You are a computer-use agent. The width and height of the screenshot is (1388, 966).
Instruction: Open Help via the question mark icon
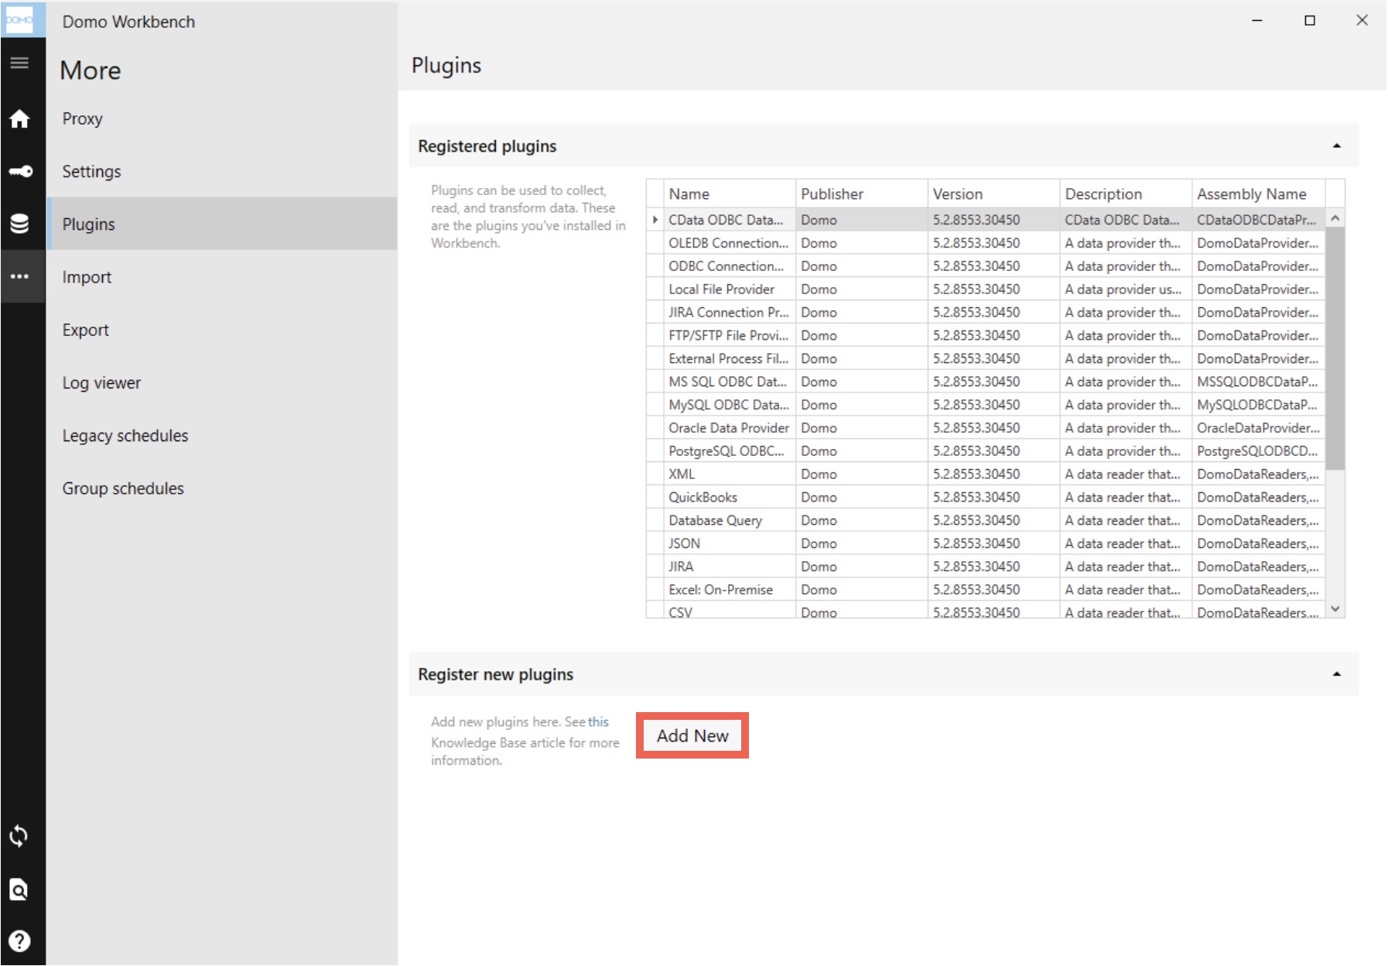[19, 940]
